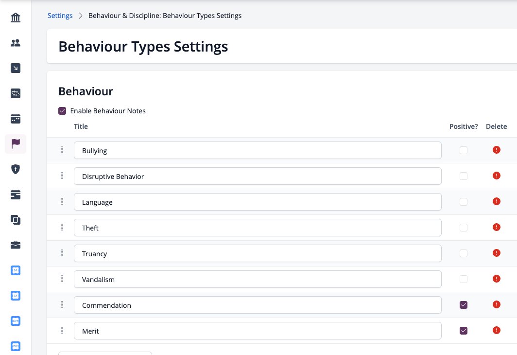
Task: Click the blue CF sidebar icon
Action: [16, 296]
